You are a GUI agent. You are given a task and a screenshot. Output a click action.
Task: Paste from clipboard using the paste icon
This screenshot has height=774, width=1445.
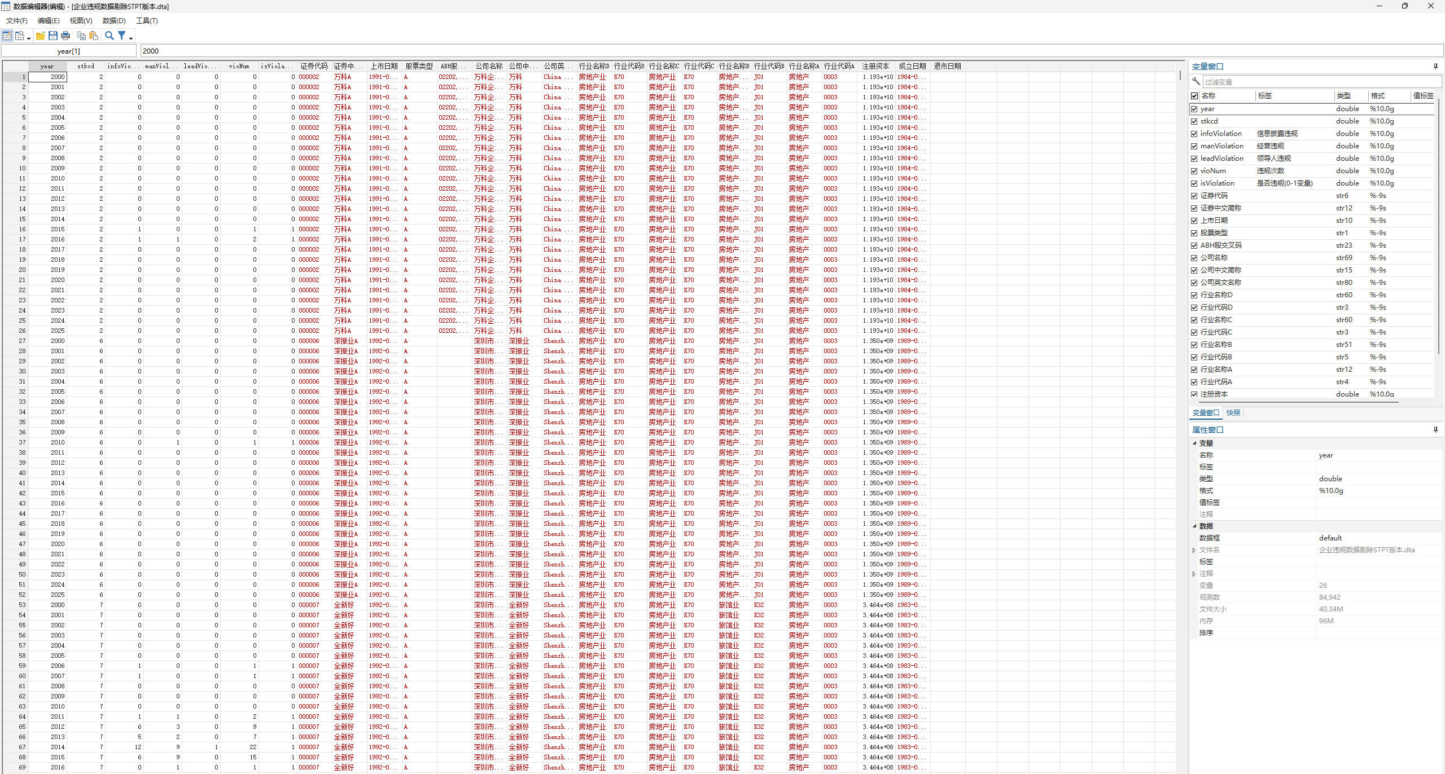point(94,36)
